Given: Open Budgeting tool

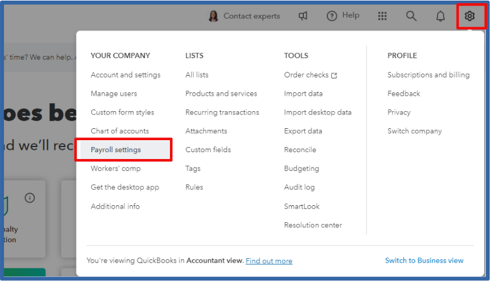Looking at the screenshot, I should point(301,168).
